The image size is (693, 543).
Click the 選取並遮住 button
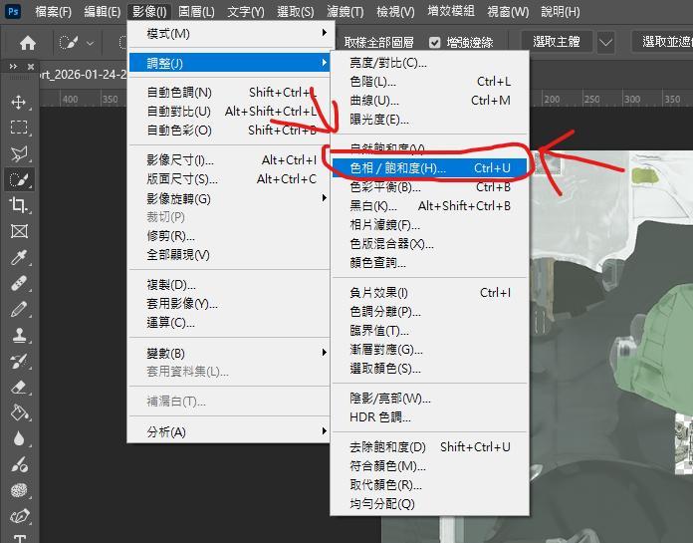665,43
